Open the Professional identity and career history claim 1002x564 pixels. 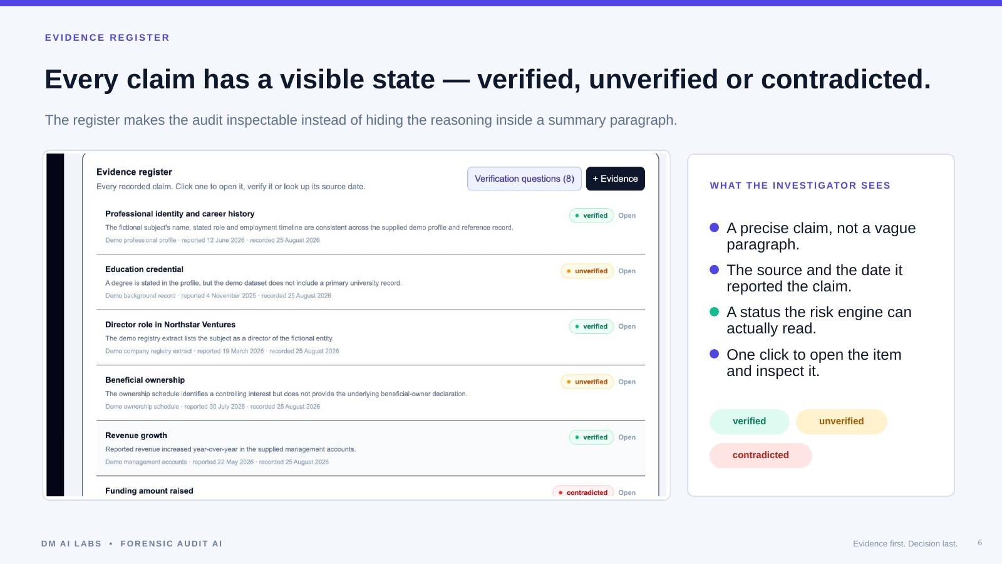point(627,216)
